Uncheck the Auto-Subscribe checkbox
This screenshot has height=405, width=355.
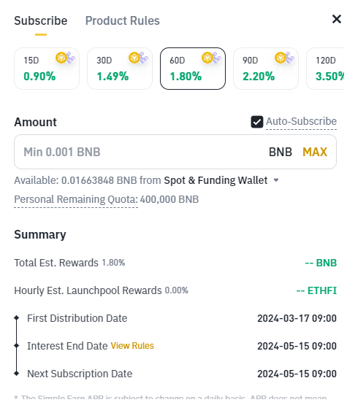point(257,122)
